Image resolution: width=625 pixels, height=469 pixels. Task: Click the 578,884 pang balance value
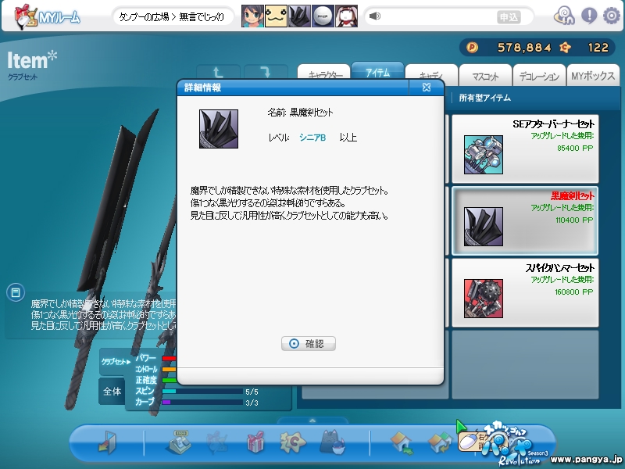click(524, 48)
